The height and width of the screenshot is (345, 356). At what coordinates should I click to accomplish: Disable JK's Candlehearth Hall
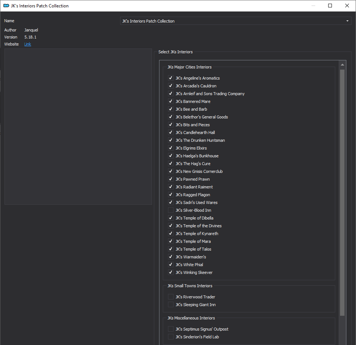tap(171, 133)
